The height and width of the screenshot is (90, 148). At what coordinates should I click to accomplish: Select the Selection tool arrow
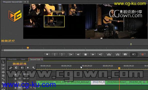click(3, 62)
